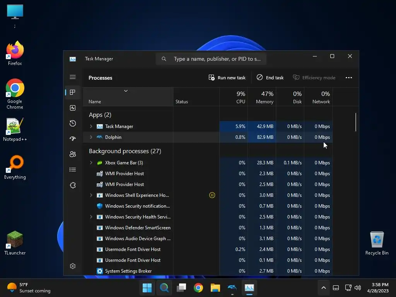Image resolution: width=396 pixels, height=297 pixels.
Task: Open the Users sidebar icon
Action: (x=73, y=154)
